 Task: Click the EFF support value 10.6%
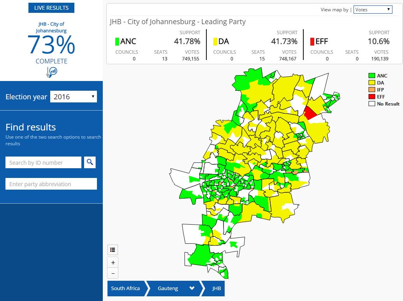point(378,41)
